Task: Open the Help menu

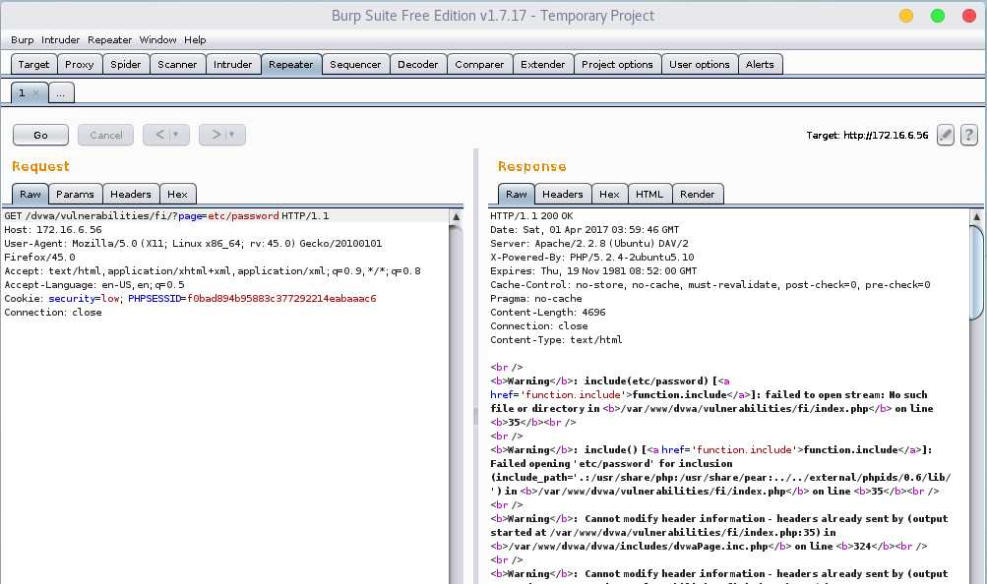Action: (x=195, y=39)
